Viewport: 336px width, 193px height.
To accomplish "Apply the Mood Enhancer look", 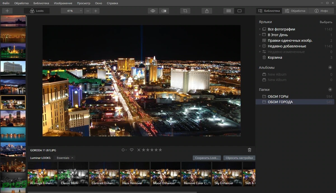I will tap(165, 174).
